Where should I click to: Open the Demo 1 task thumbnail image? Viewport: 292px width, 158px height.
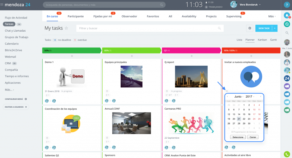click(x=72, y=77)
